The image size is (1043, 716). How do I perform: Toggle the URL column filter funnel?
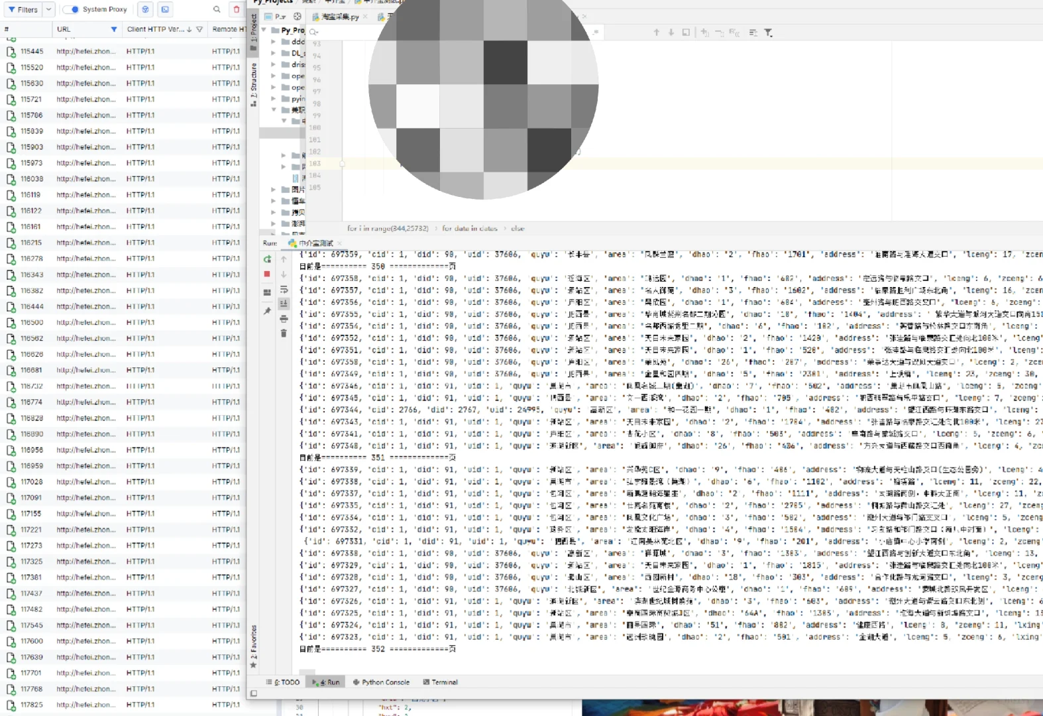114,29
